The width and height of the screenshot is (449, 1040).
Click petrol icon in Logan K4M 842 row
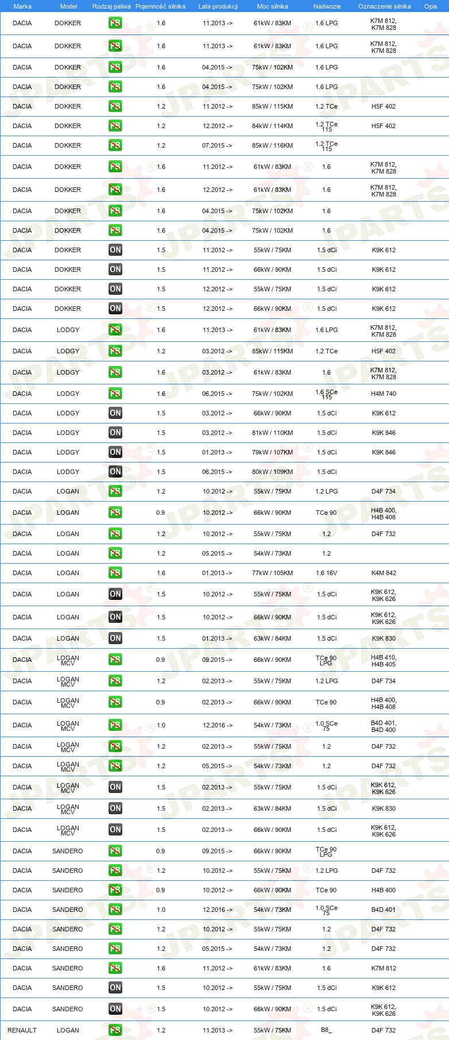115,573
